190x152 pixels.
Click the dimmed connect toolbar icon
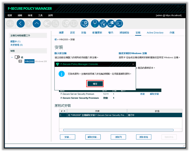pos(10,24)
